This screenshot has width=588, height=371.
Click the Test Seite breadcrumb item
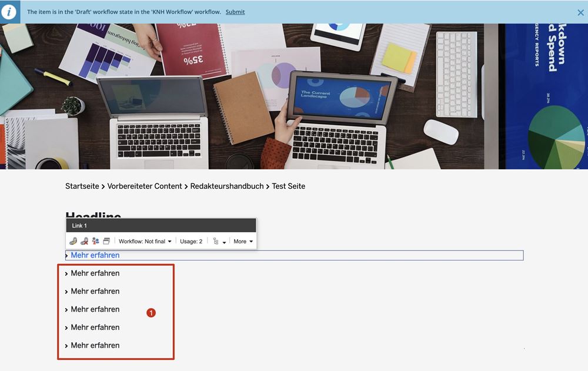(x=288, y=186)
